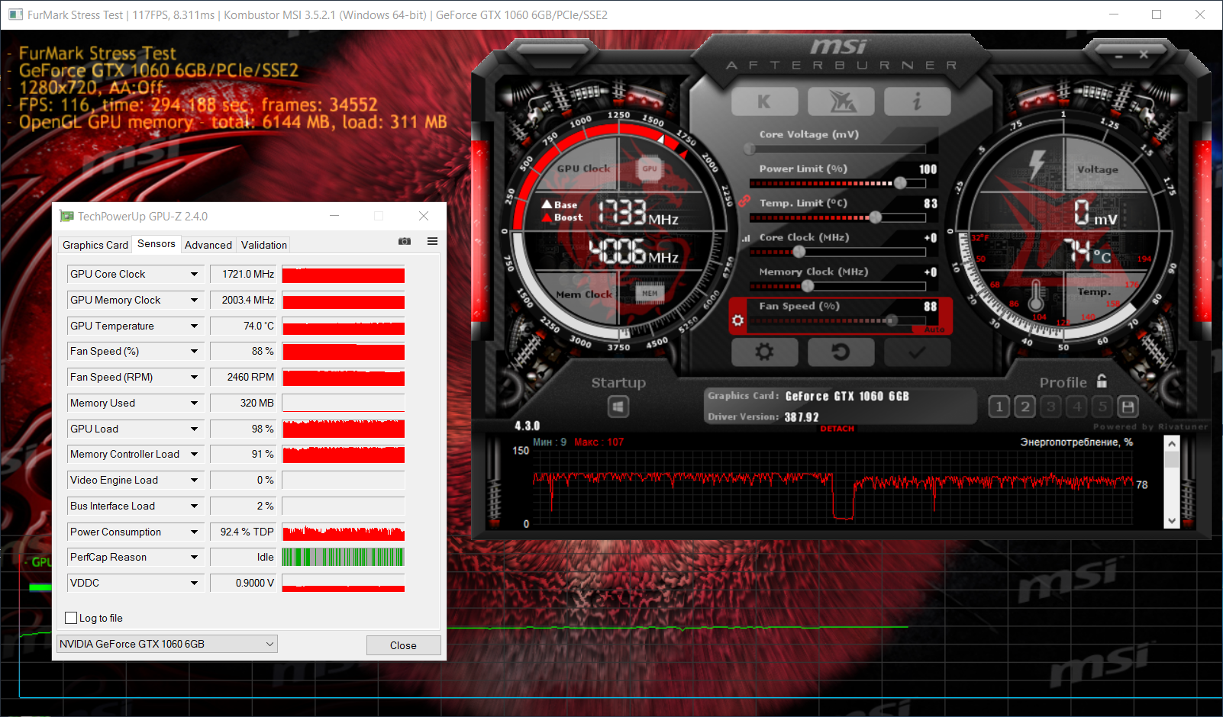Viewport: 1223px width, 717px height.
Task: Click the GPU Temperature value 74.0 °C
Action: [x=244, y=326]
